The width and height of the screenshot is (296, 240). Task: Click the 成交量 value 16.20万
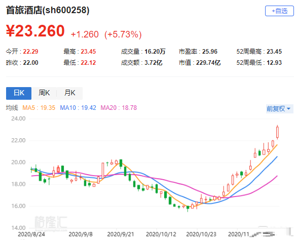click(x=155, y=52)
